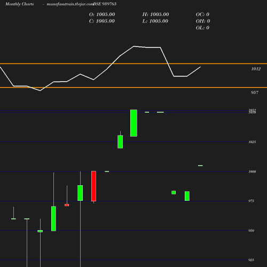Click the 925 price axis label
This screenshot has height=267, width=267.
251,260
